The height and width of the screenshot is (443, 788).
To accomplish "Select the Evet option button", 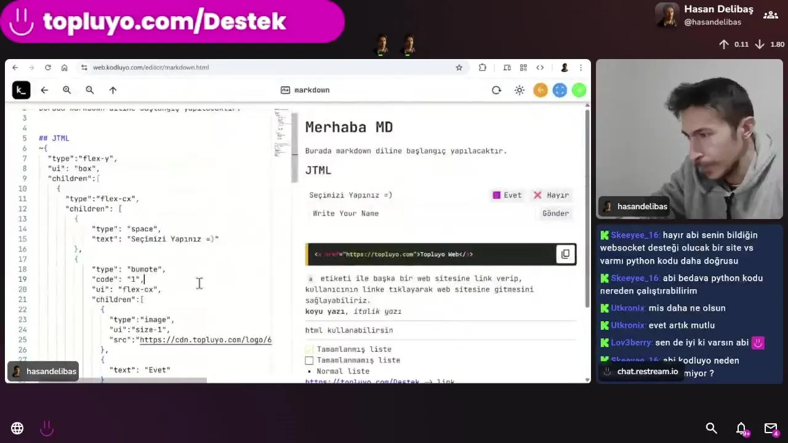I will tap(507, 195).
